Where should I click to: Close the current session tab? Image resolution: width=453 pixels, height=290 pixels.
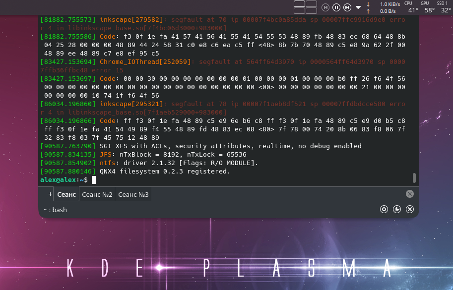point(410,194)
